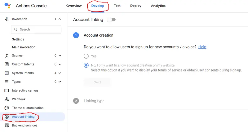Click the Custom Intents list icon
This screenshot has height=132, width=248.
pyautogui.click(x=7, y=64)
